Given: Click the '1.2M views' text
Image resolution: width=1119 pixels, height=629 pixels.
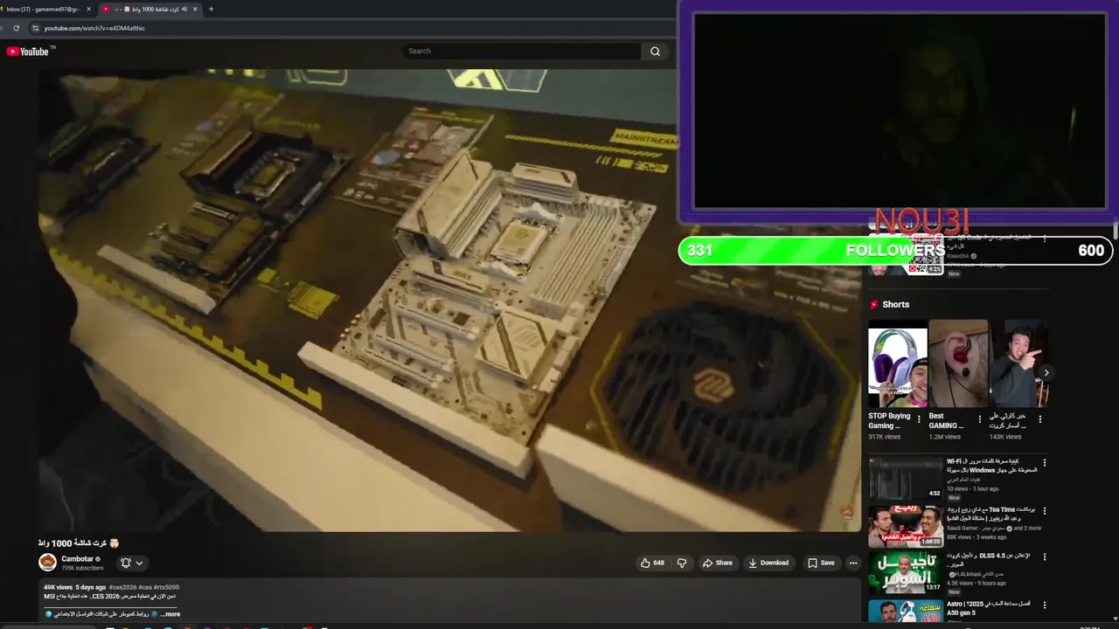Looking at the screenshot, I should coord(944,437).
